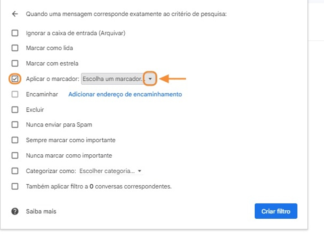Viewport: 324px width, 239px height.
Task: Toggle the 'Encaminhar' checkbox
Action: point(15,94)
